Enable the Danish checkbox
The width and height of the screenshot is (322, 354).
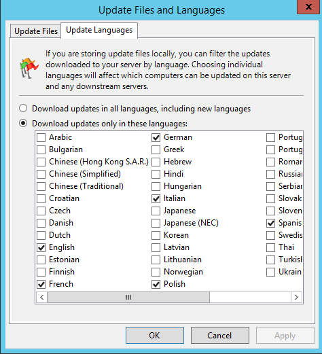click(x=41, y=223)
